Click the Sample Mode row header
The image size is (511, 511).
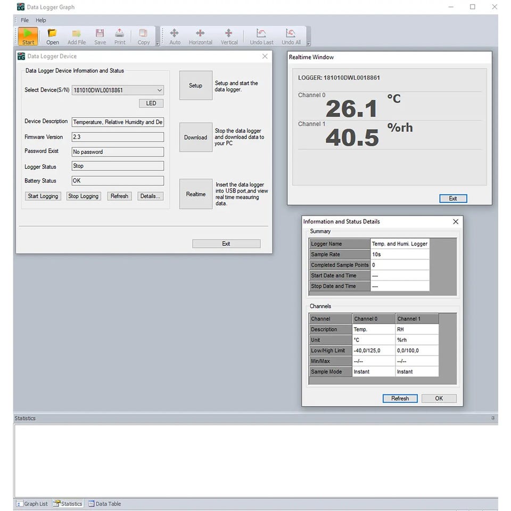click(x=331, y=372)
